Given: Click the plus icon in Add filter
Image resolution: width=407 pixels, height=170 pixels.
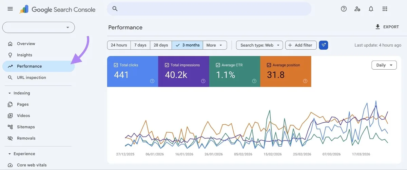Looking at the screenshot, I should pyautogui.click(x=290, y=45).
